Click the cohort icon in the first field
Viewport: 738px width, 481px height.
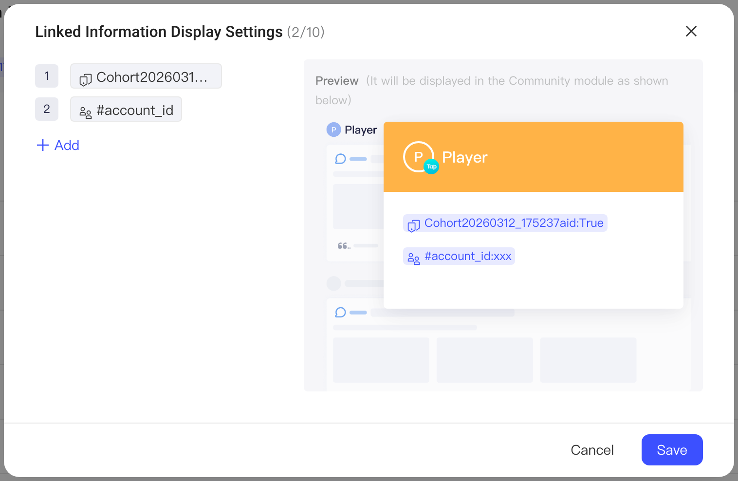[x=86, y=80]
